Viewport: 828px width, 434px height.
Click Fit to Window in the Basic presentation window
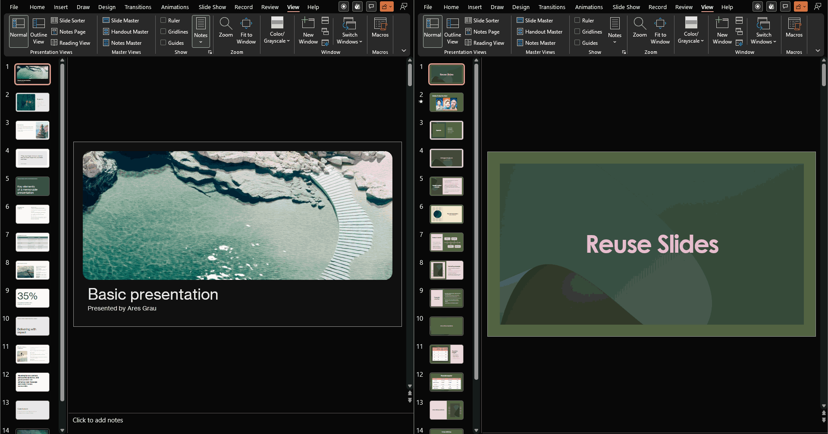[x=246, y=31]
